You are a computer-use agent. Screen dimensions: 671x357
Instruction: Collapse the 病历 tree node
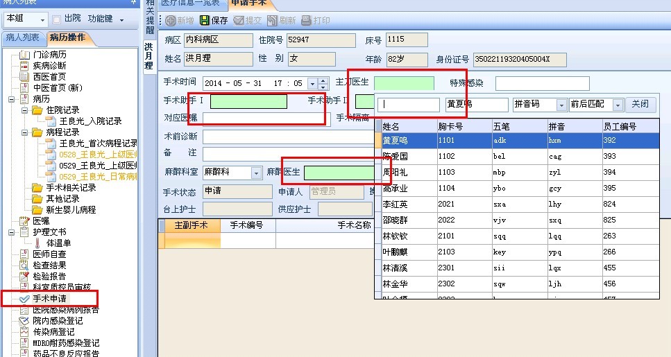point(12,99)
